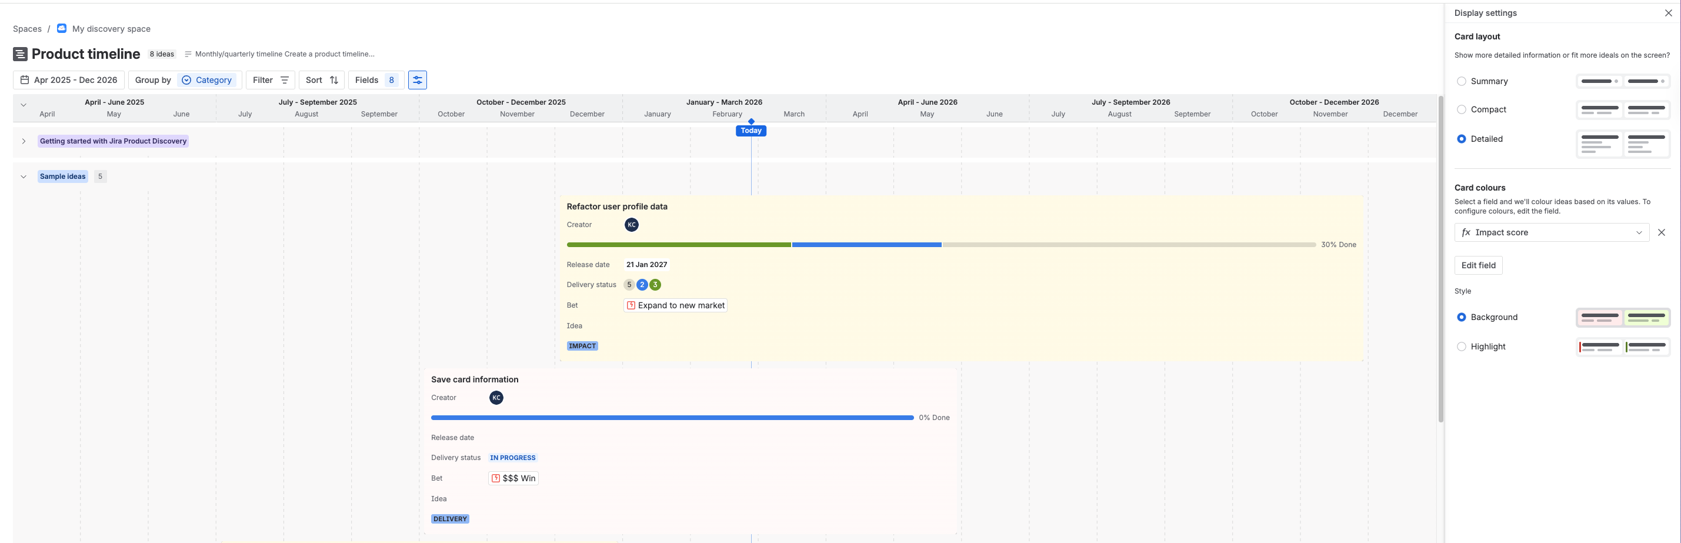1681x543 pixels.
Task: Click the Filter lines icon
Action: coord(285,79)
